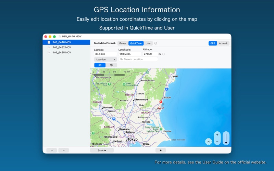
Task: Click the Kawagoe city label
Action: point(124,129)
